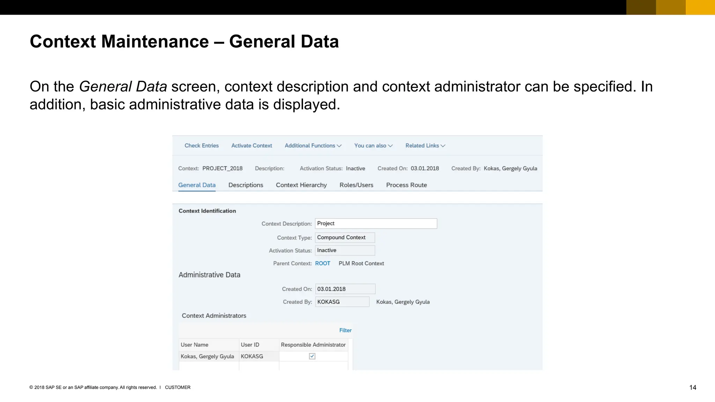Click the 03.01.2018 header date value
The height and width of the screenshot is (402, 715).
[x=425, y=168]
